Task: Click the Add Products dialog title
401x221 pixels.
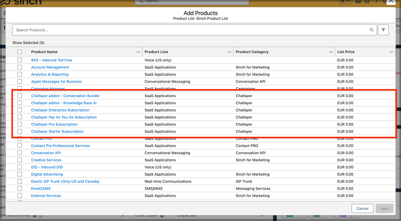Action: (201, 13)
